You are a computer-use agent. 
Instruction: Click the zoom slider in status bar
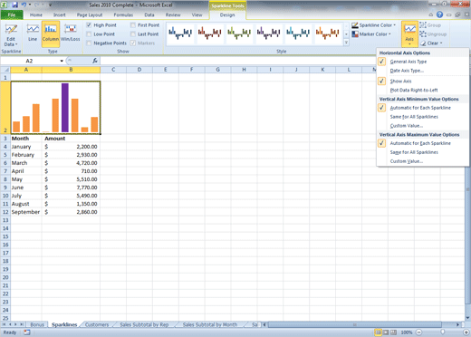tap(443, 332)
